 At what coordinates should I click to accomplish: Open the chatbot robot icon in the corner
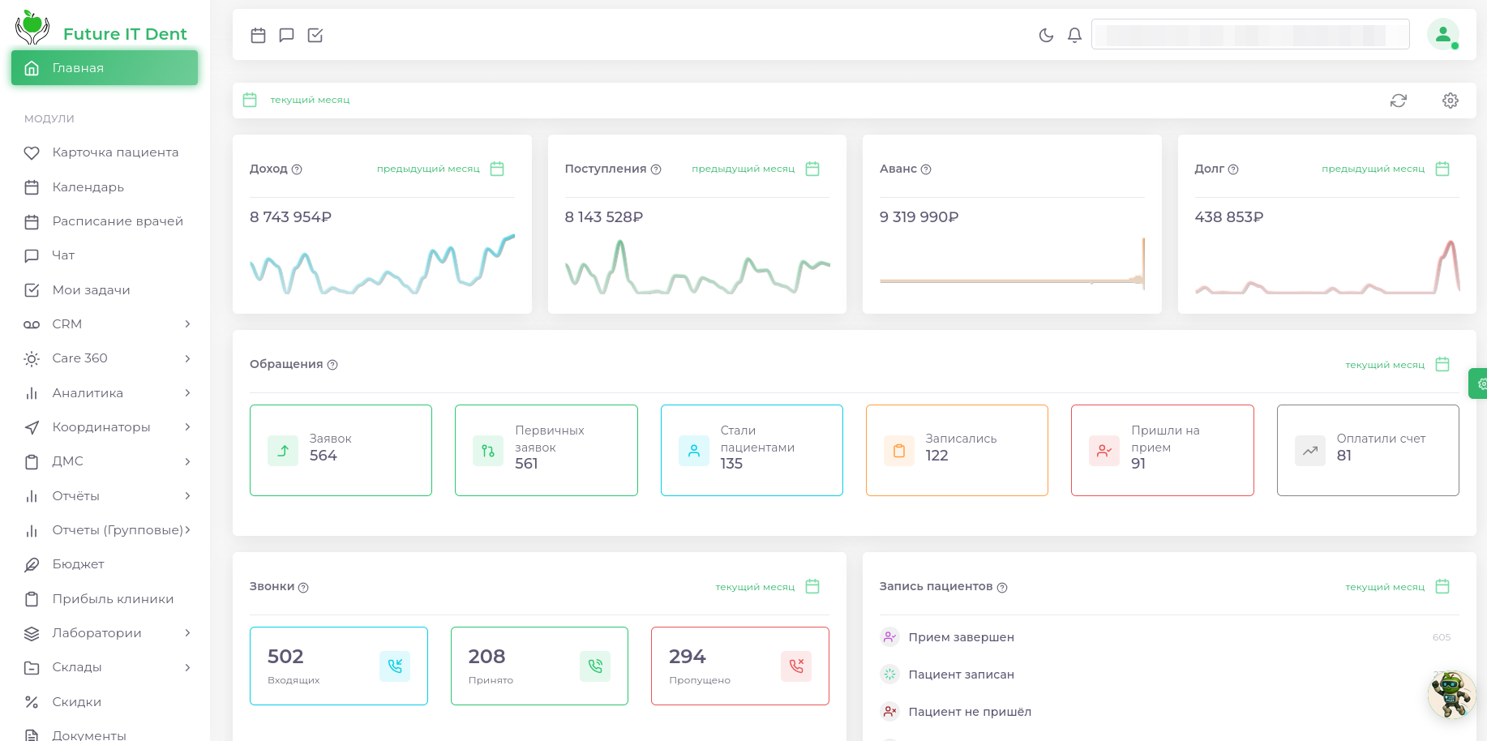point(1451,694)
